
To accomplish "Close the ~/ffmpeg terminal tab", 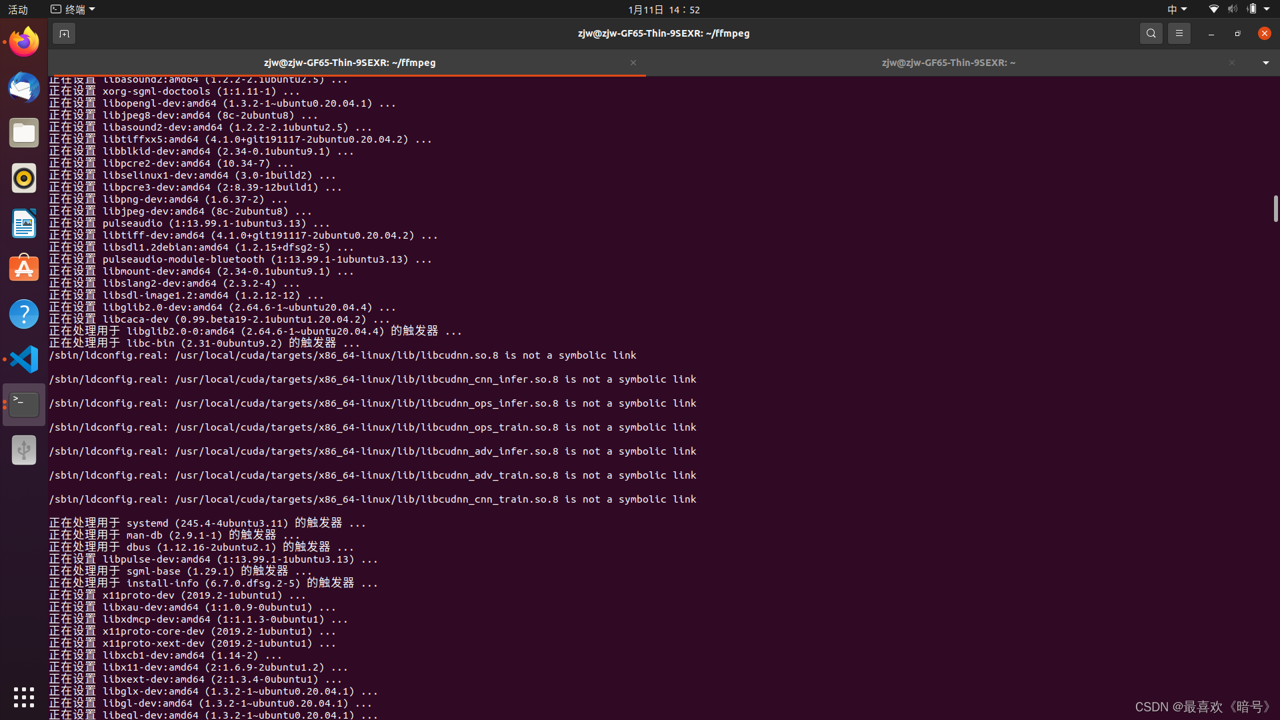I will coord(633,63).
